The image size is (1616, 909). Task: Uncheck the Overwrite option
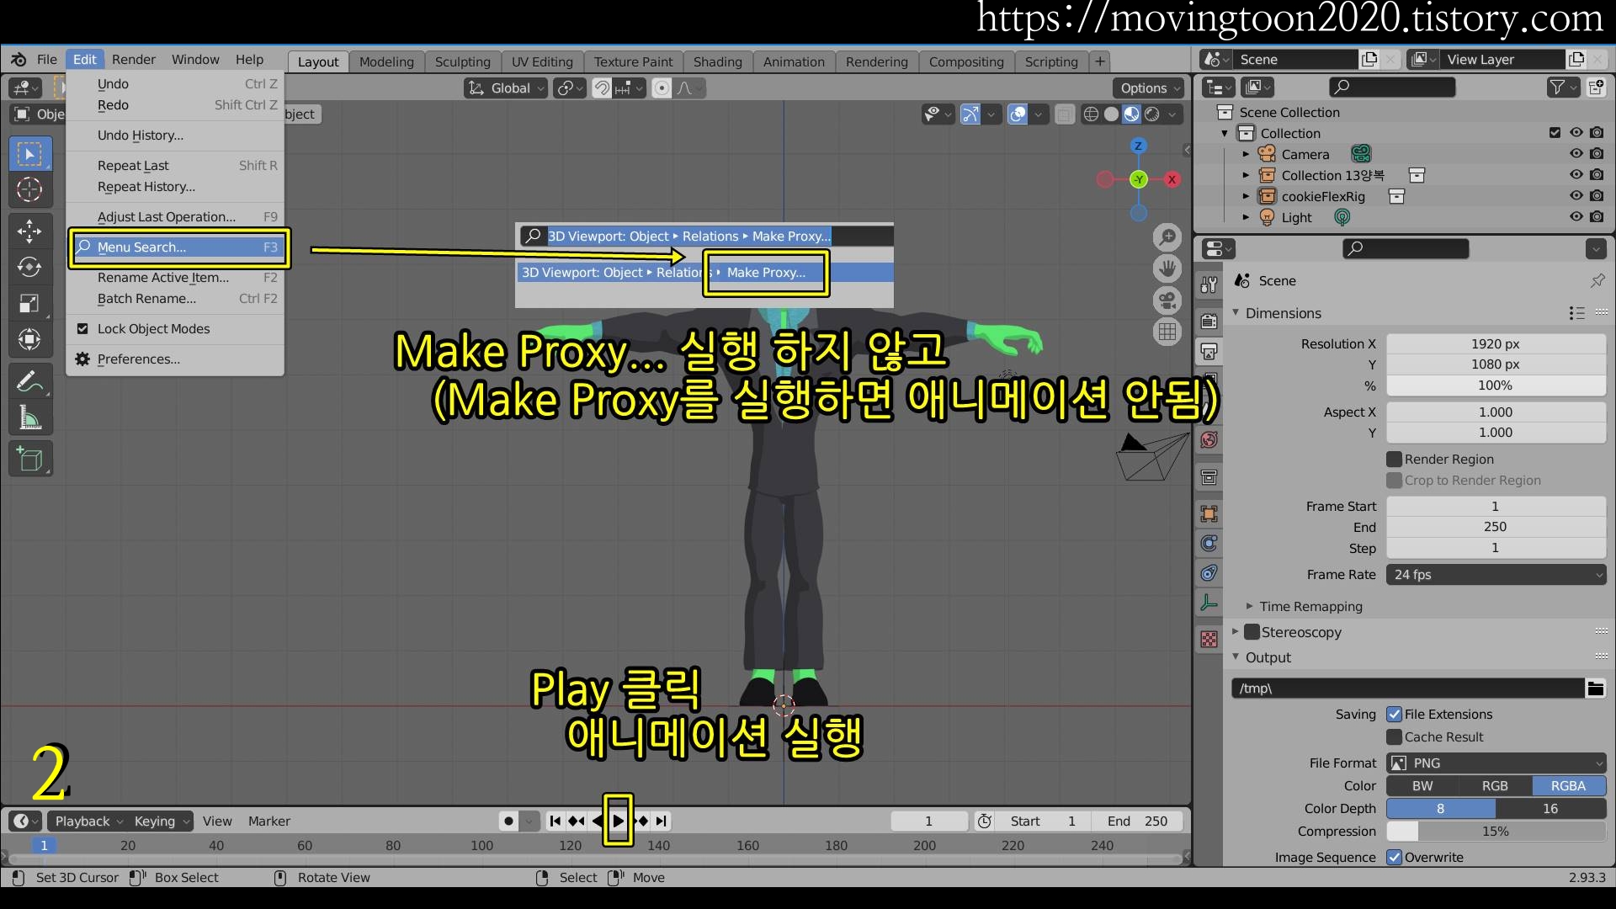tap(1395, 858)
